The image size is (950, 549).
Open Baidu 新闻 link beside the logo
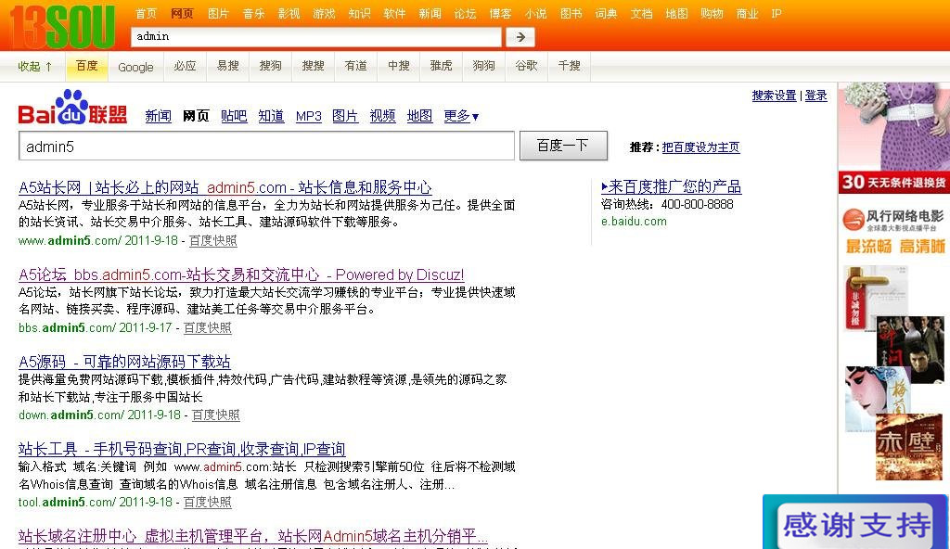[158, 116]
